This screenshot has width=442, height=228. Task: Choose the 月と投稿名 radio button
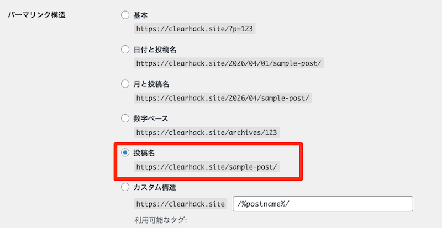click(125, 84)
